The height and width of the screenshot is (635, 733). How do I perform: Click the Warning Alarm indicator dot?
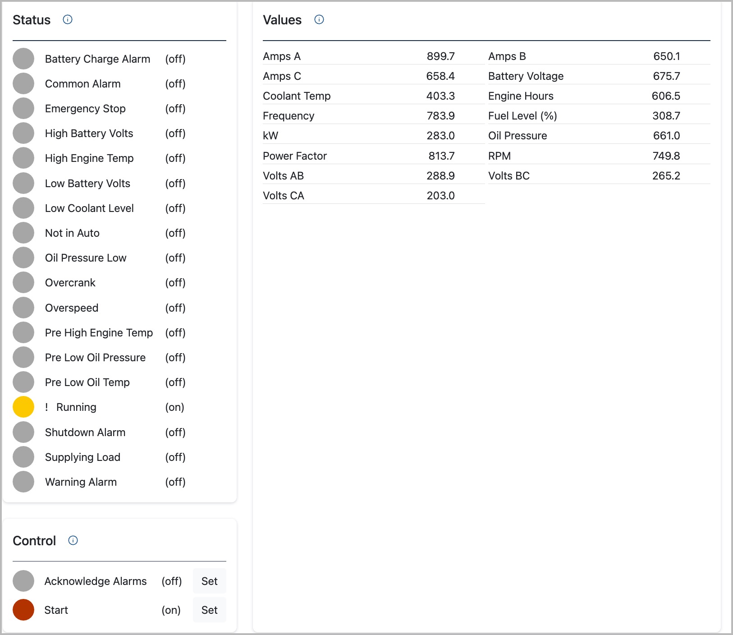pos(23,482)
